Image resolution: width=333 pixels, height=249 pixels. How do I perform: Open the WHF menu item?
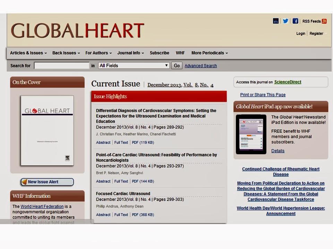coord(180,53)
